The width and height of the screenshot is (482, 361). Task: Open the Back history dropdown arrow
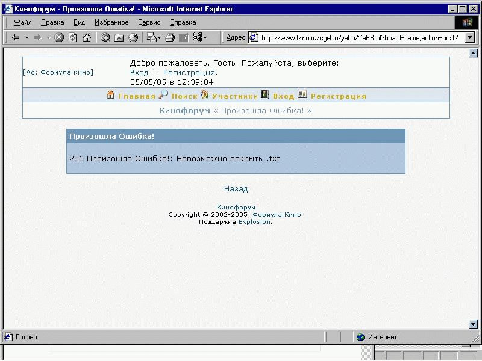pyautogui.click(x=27, y=38)
